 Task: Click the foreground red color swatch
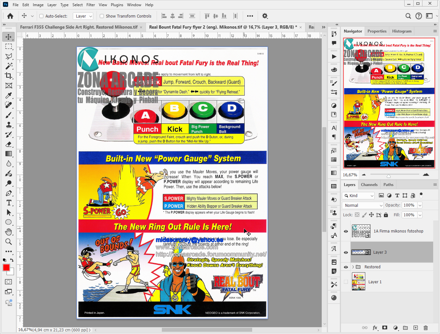click(6, 268)
